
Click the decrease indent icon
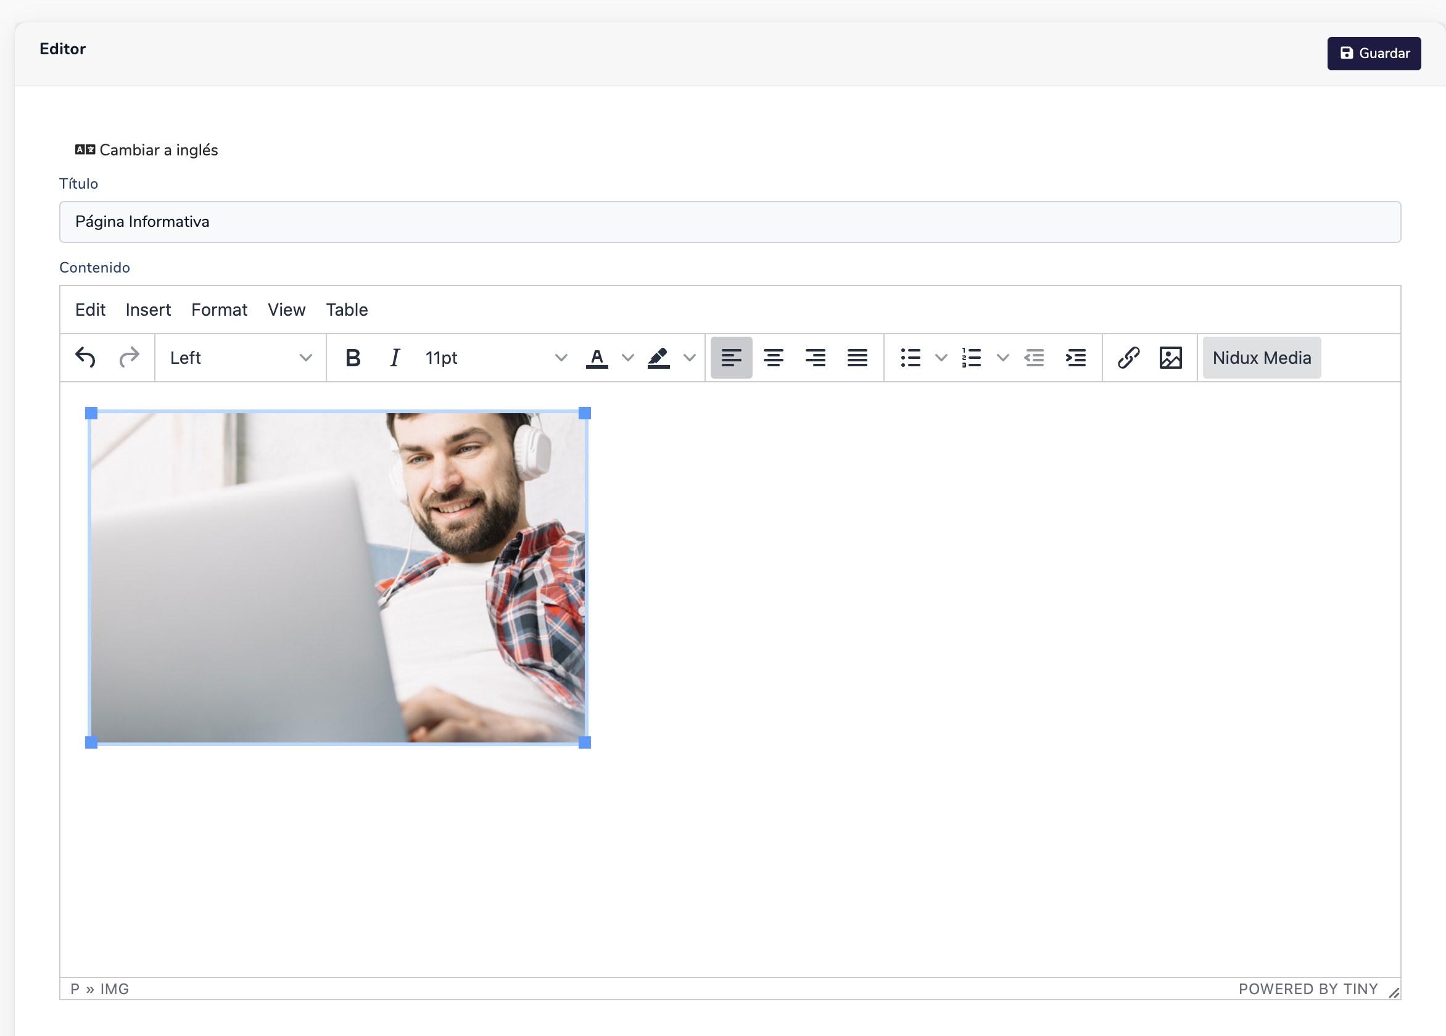1033,358
